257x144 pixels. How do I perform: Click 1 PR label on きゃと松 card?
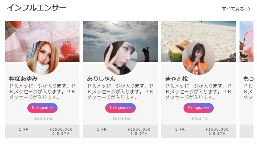[180, 129]
